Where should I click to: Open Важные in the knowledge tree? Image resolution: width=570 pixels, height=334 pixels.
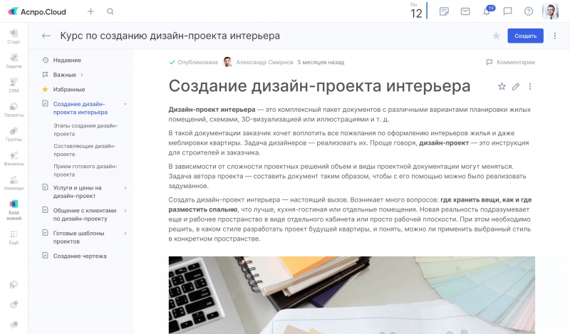click(65, 75)
